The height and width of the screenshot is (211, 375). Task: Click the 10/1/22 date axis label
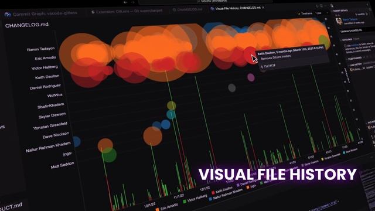pyautogui.click(x=150, y=205)
